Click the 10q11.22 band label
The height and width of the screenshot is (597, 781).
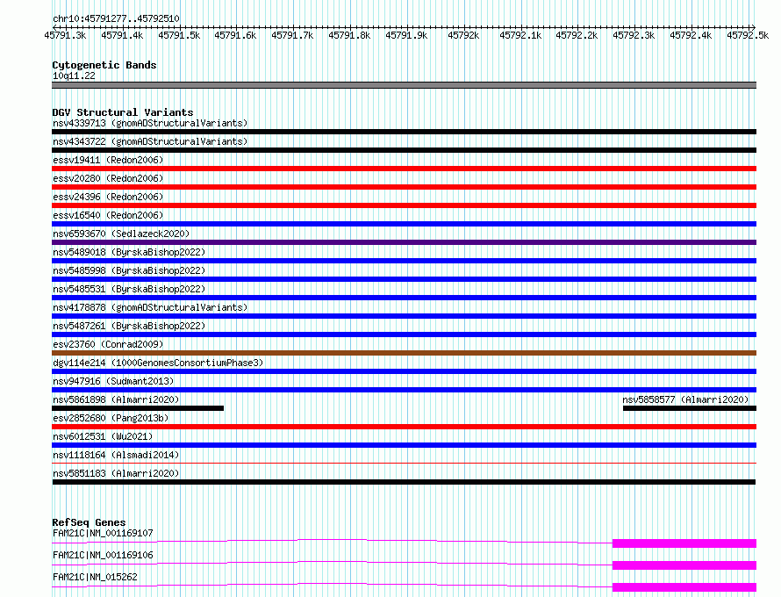coord(74,76)
